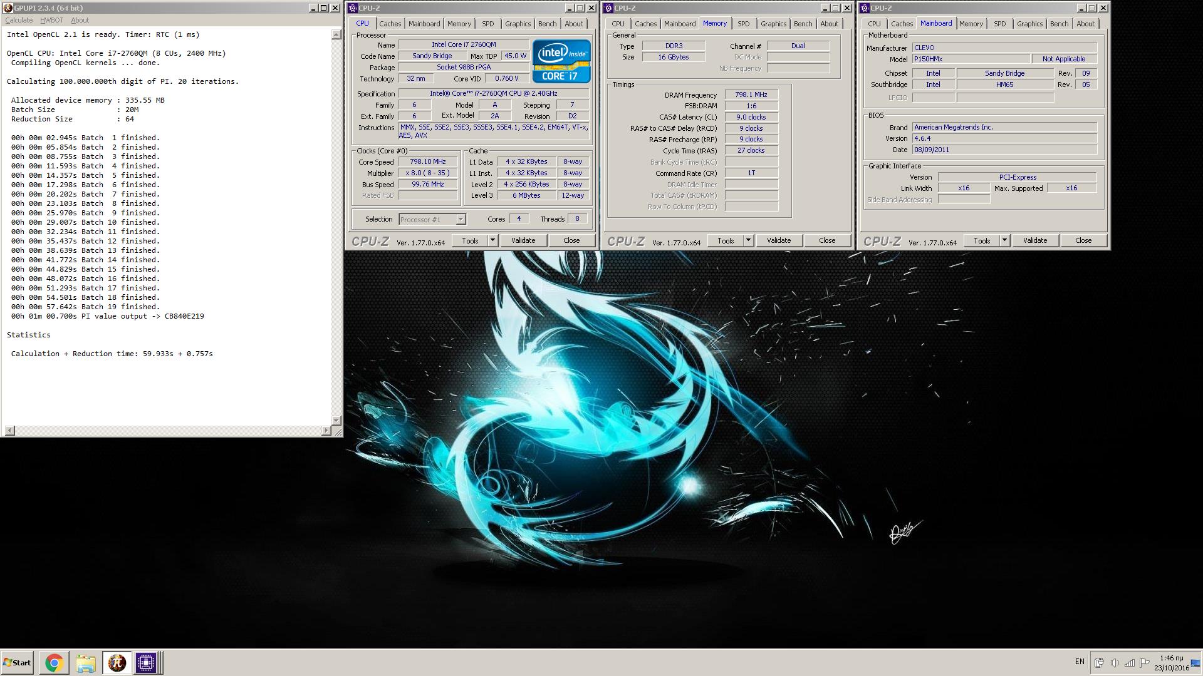
Task: Click the network signal tray icon
Action: coord(1129,662)
